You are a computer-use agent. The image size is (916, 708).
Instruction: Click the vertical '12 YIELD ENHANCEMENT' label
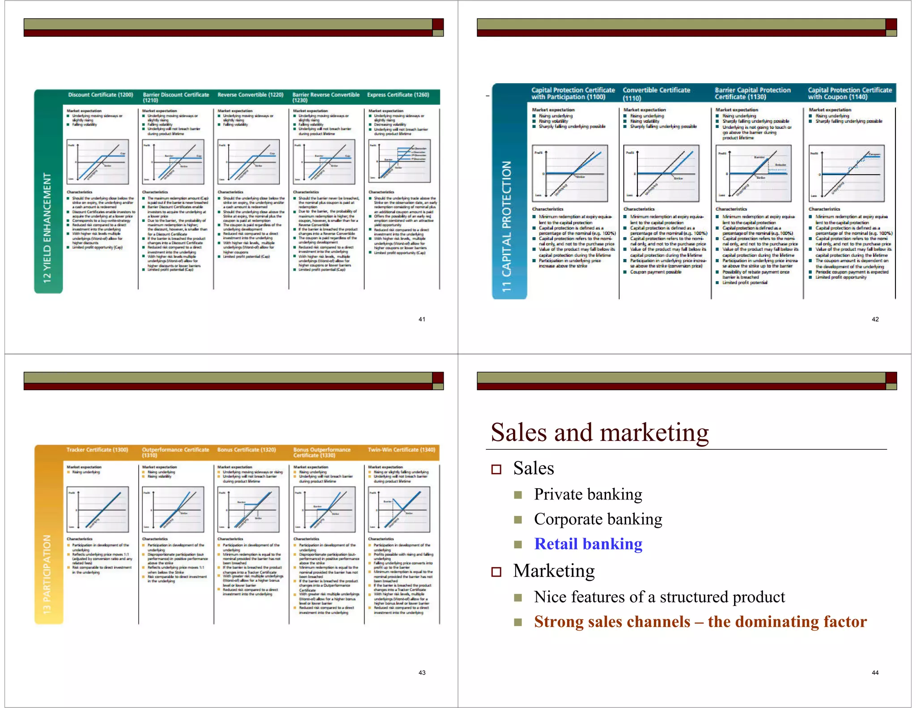47,228
